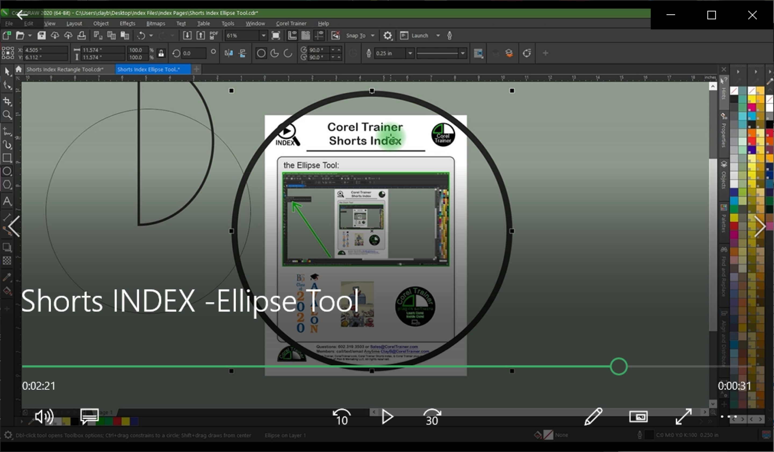Select the Text tool

(7, 201)
